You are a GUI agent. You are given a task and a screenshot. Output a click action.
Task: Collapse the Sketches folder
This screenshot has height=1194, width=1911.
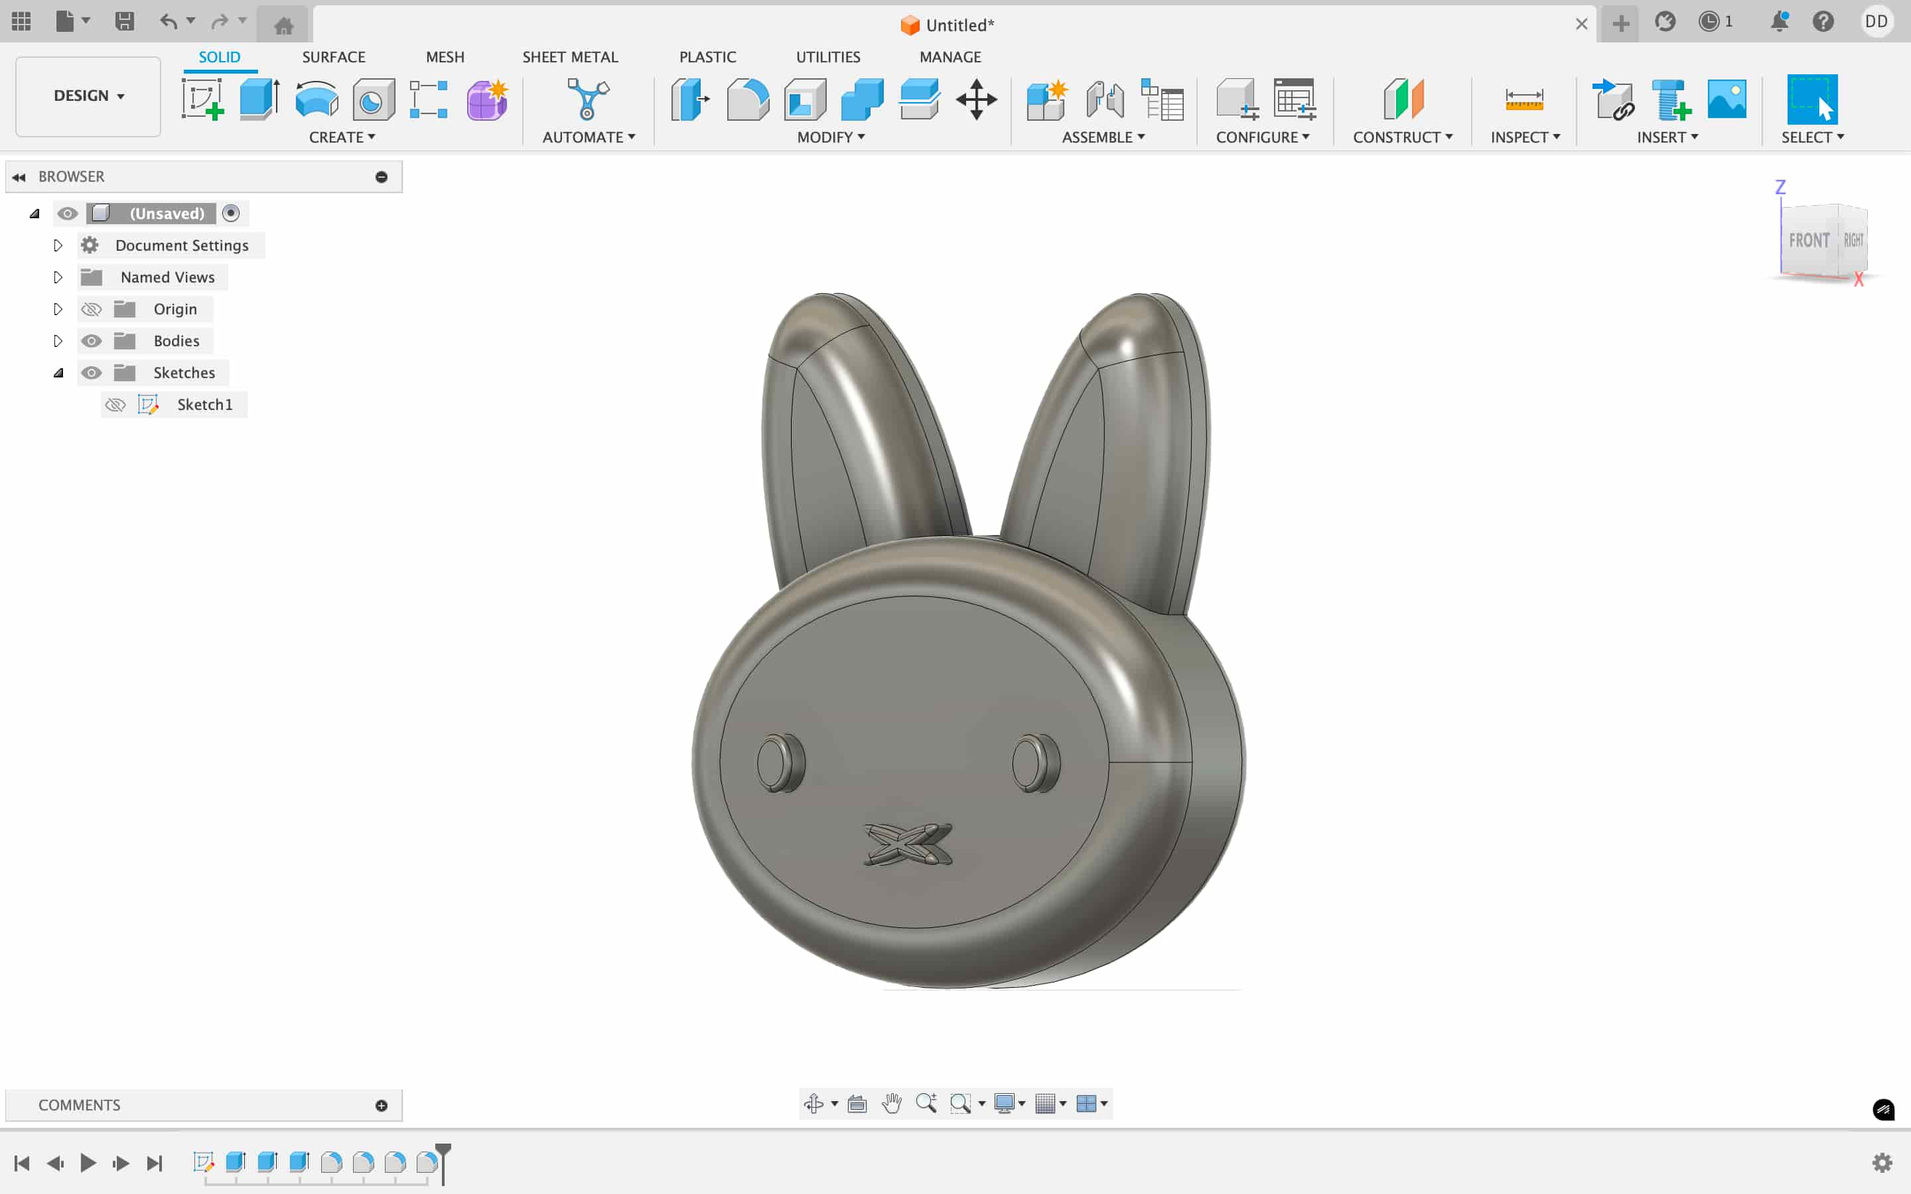click(58, 373)
